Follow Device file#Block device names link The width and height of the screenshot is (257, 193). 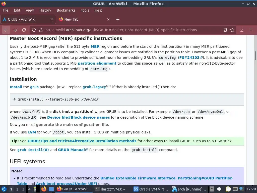click(x=79, y=117)
